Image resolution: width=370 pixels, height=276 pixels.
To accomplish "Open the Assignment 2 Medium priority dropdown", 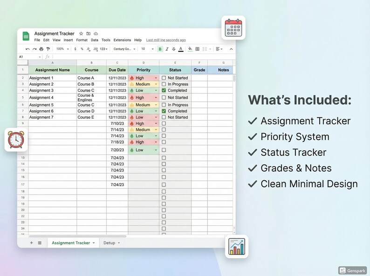I will pos(156,84).
